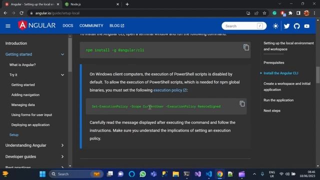Open What is Angular? page
The height and width of the screenshot is (180, 320).
(22, 64)
